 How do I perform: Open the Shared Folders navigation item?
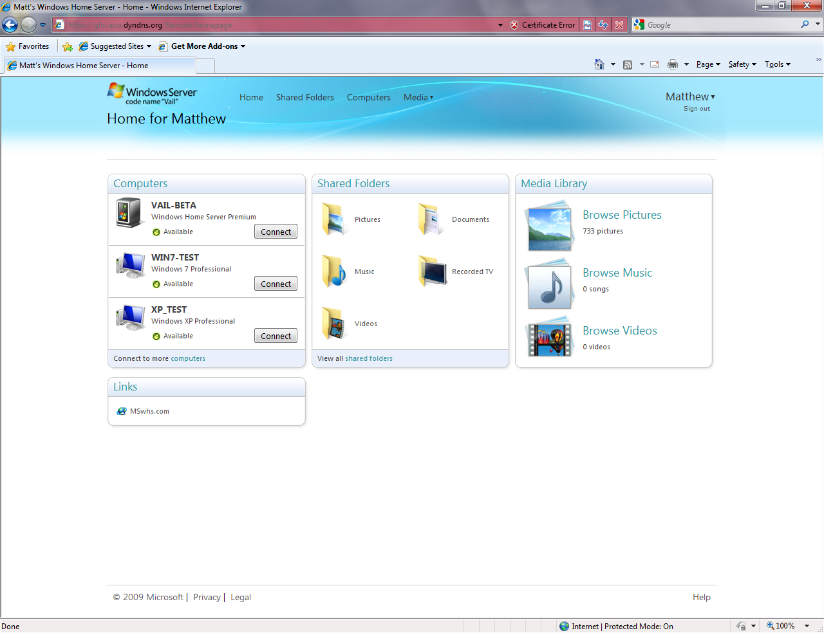click(305, 97)
